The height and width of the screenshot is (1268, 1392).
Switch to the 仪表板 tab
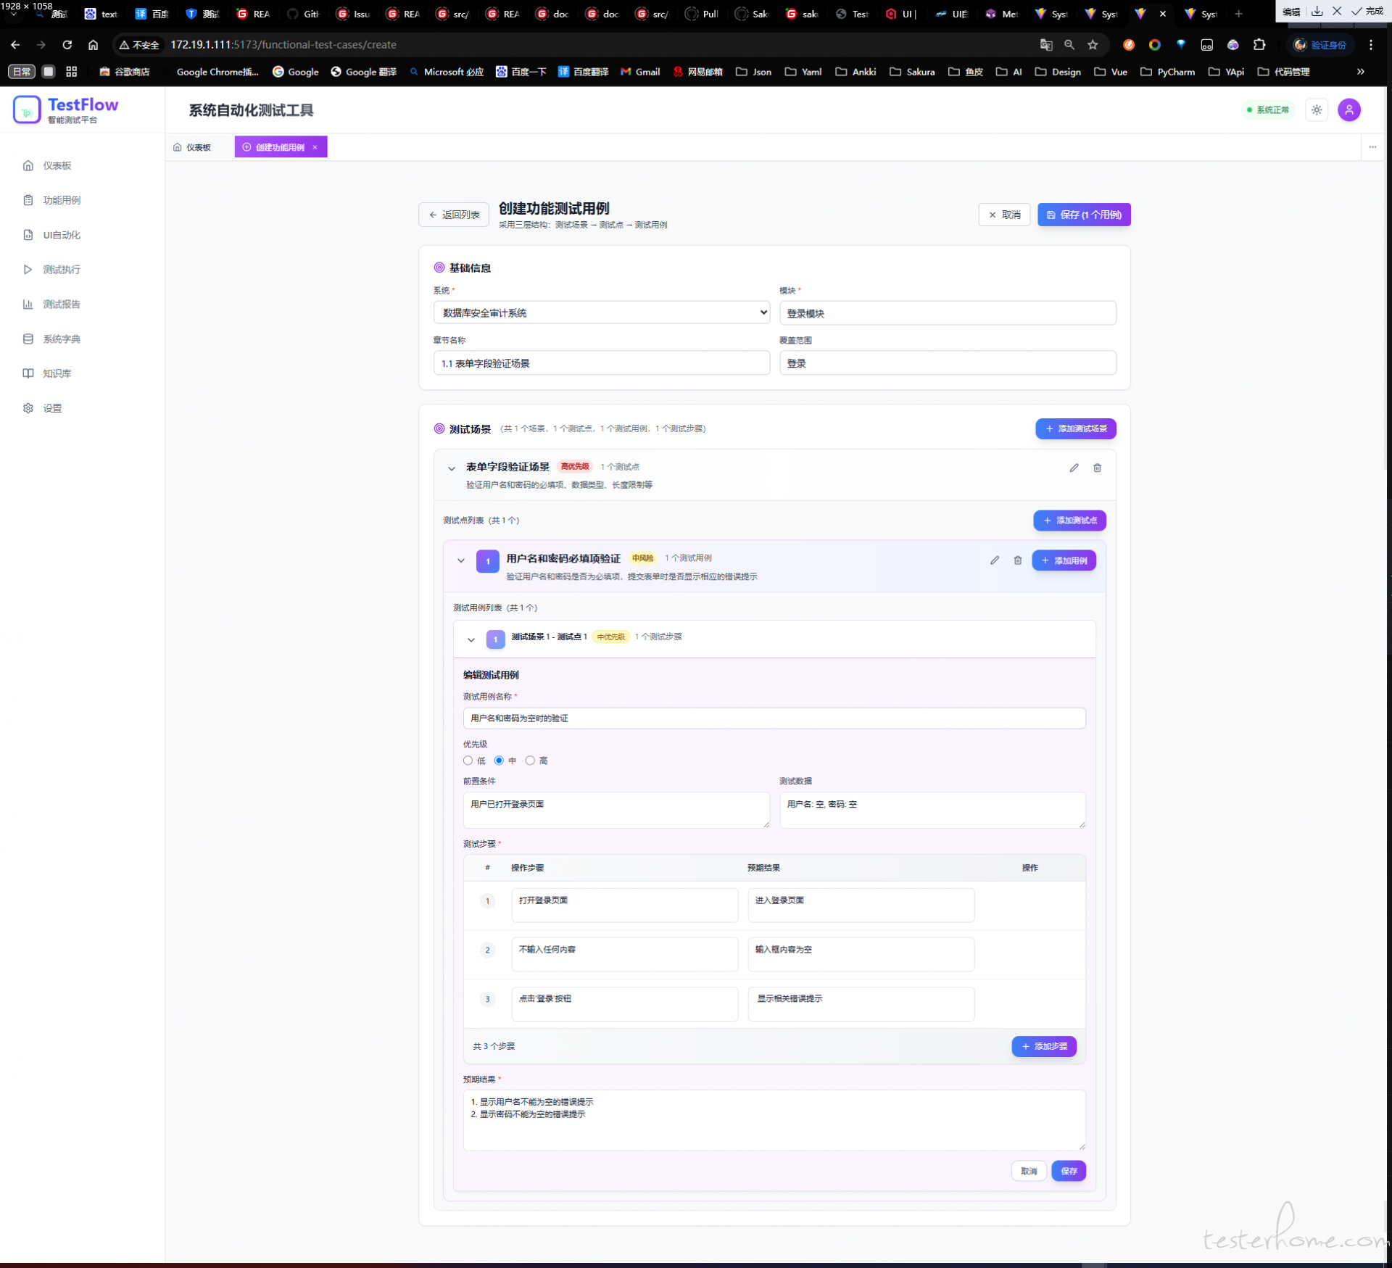(193, 147)
